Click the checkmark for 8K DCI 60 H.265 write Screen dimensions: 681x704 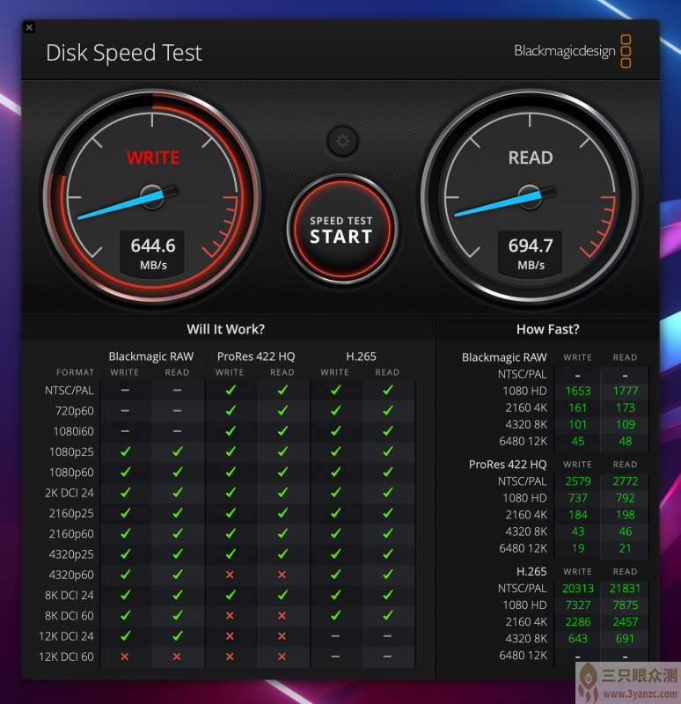(x=335, y=615)
